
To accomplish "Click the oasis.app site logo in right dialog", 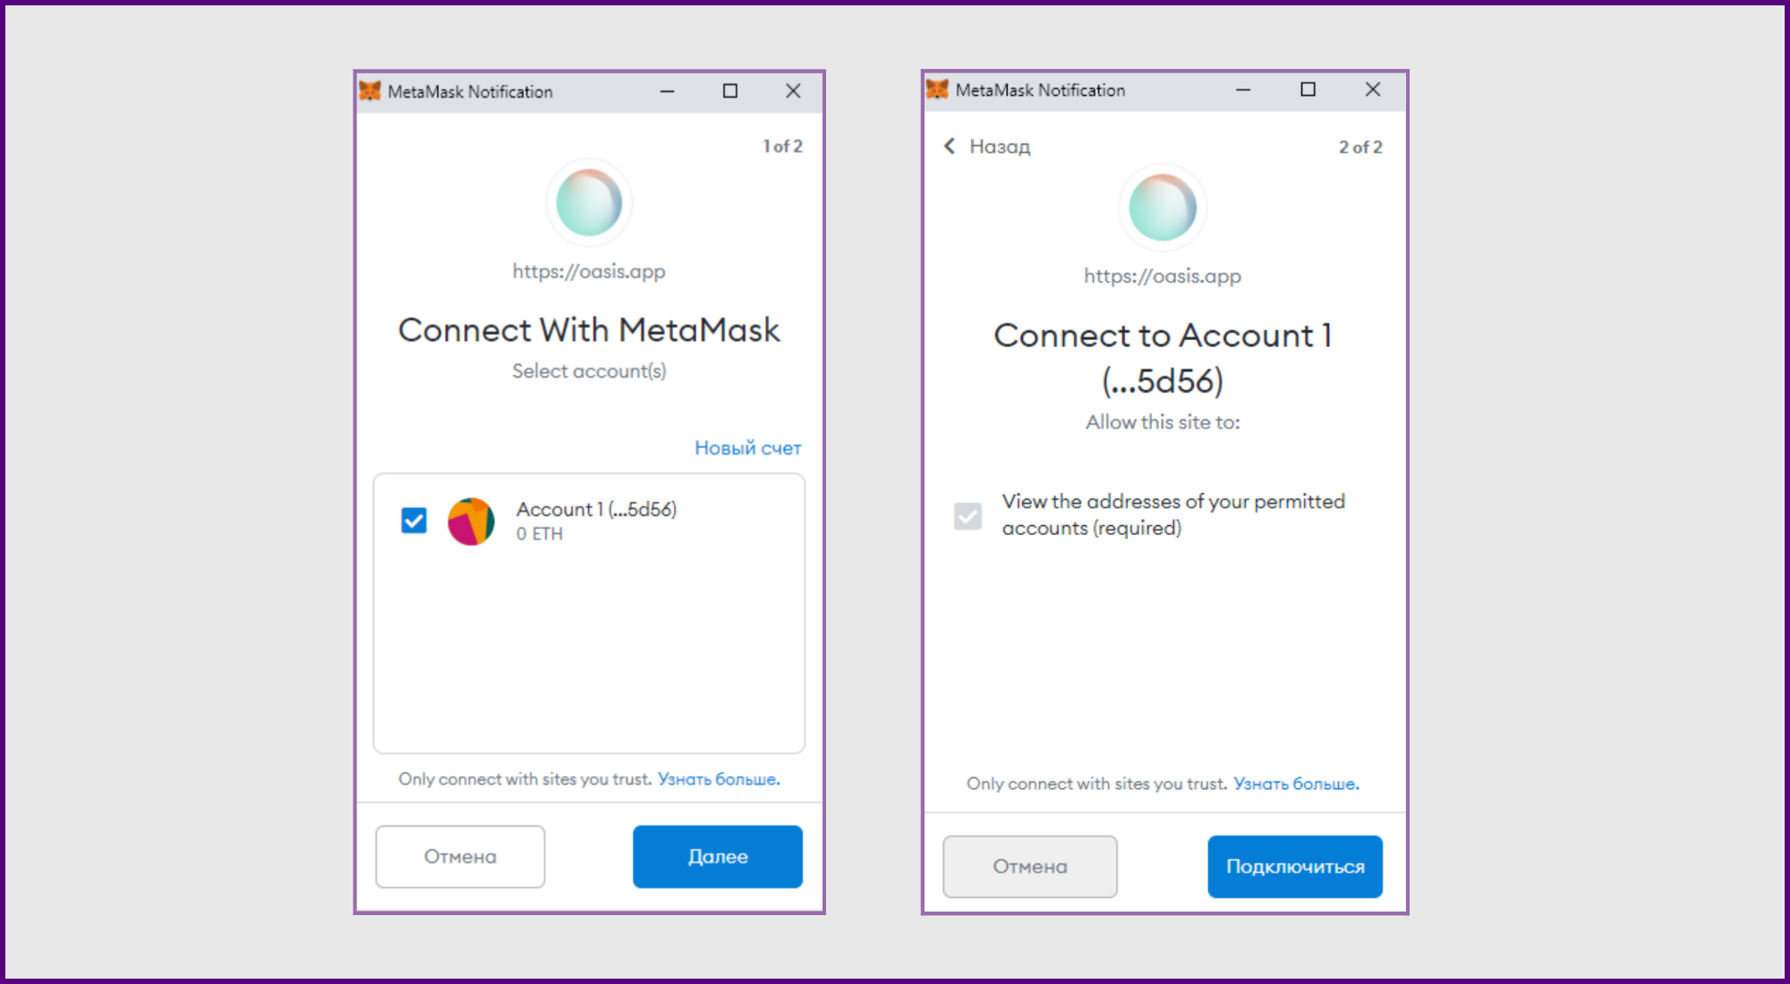I will point(1163,208).
